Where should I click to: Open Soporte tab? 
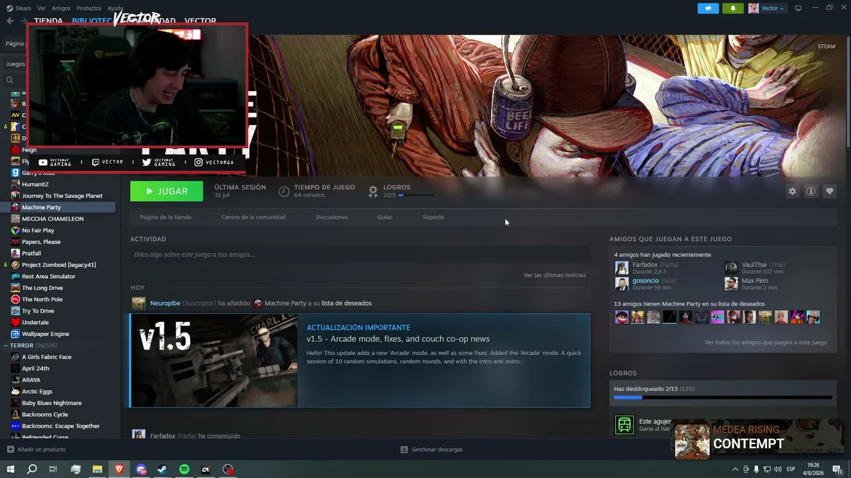pyautogui.click(x=433, y=217)
